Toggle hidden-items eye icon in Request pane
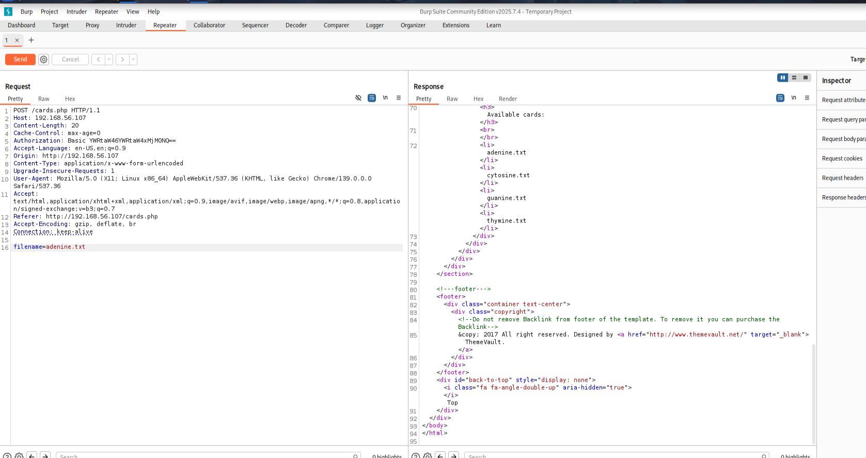This screenshot has width=866, height=458. [358, 98]
